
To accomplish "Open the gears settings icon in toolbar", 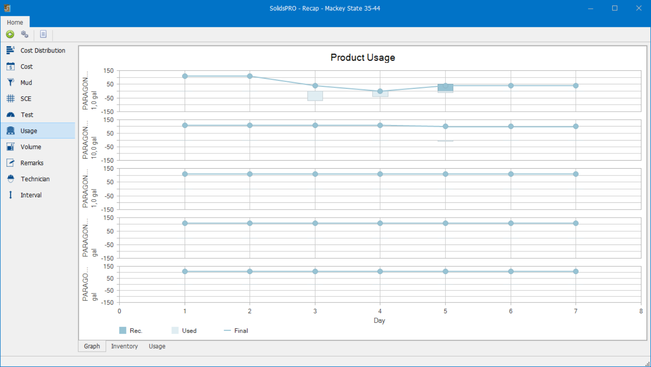I will tap(25, 35).
